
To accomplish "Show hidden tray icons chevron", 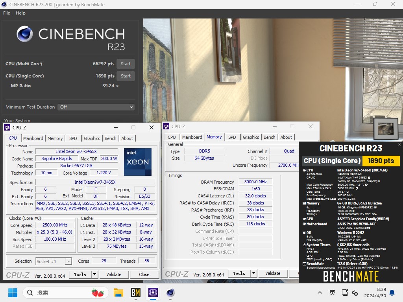I will [x=320, y=293].
